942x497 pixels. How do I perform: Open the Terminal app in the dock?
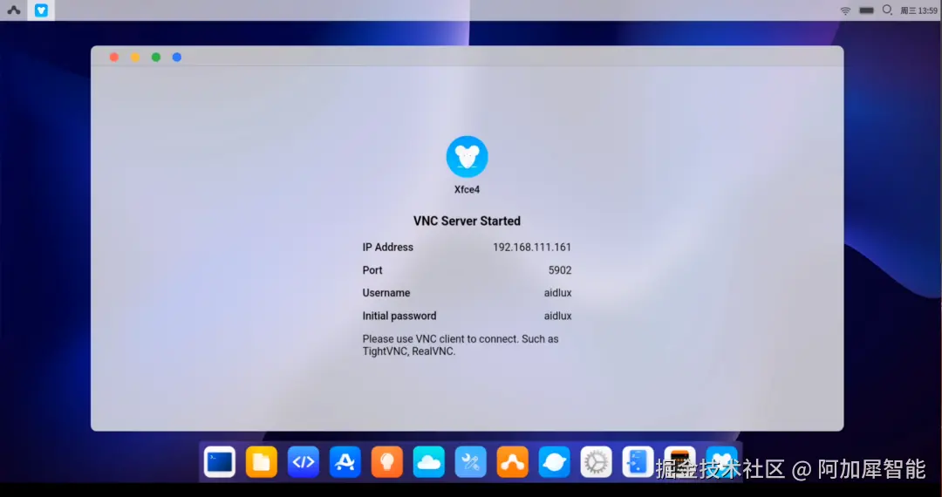pos(219,462)
